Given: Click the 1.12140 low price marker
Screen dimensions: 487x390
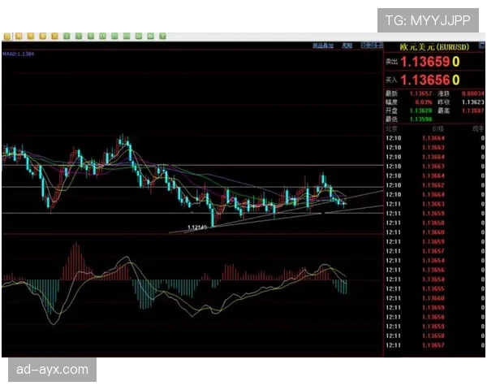Looking at the screenshot, I should (197, 227).
